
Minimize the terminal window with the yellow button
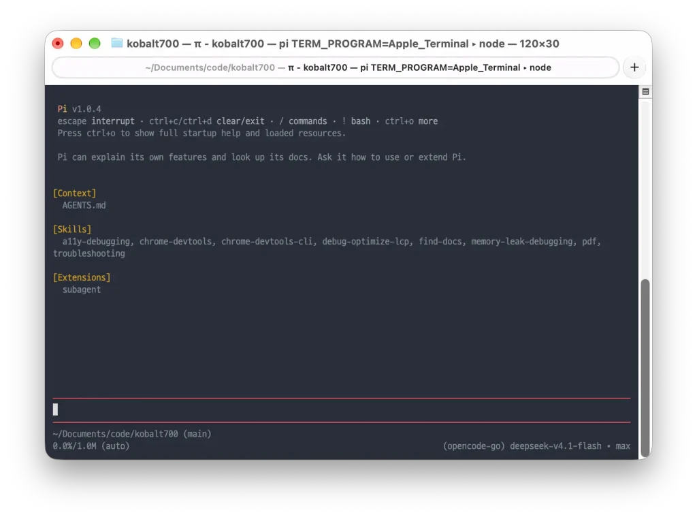point(76,43)
